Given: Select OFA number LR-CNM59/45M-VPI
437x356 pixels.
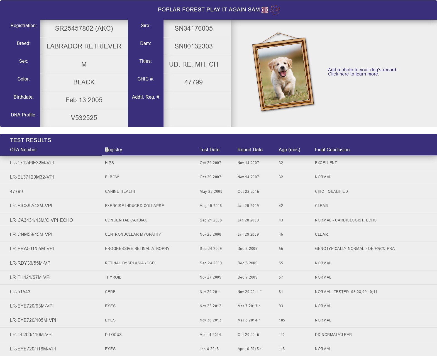Looking at the screenshot, I should tap(31, 234).
